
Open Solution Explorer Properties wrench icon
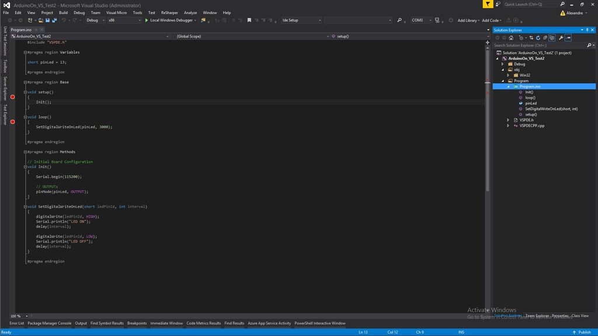tap(561, 38)
